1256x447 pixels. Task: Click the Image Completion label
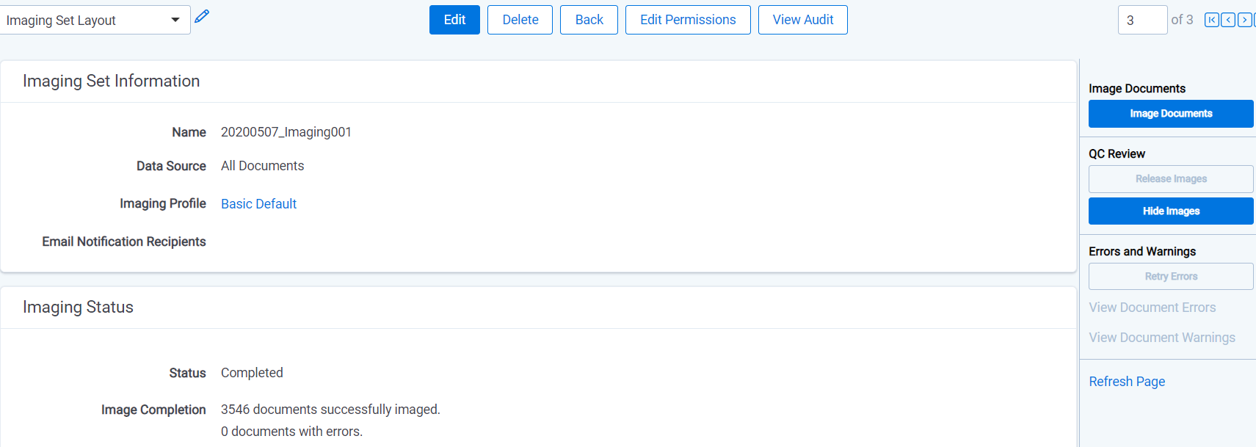point(153,410)
